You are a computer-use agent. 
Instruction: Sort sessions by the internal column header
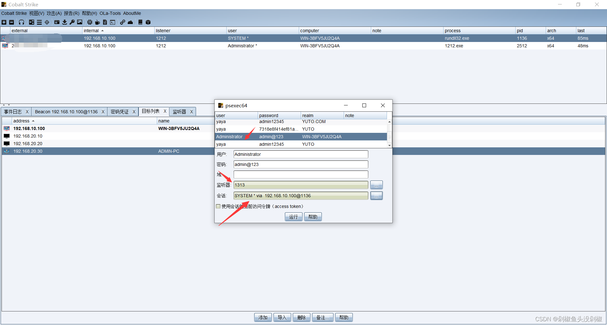coord(118,31)
